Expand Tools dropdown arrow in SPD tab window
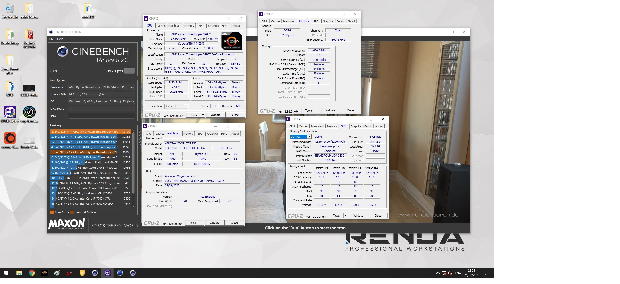Viewport: 620px width, 284px height. [346, 216]
